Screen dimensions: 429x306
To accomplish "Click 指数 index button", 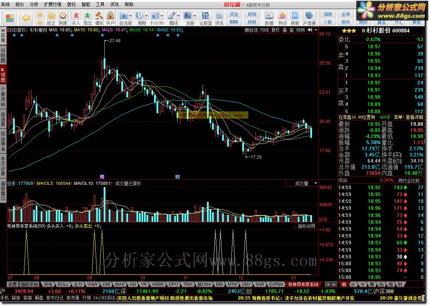I will pyautogui.click(x=328, y=14).
